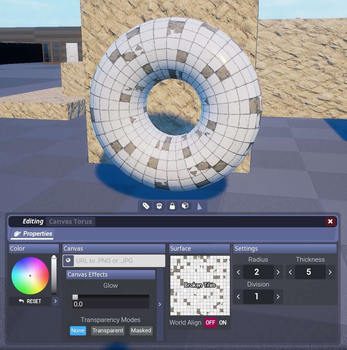The image size is (347, 350).
Task: Click the Settings section header
Action: tap(285, 249)
